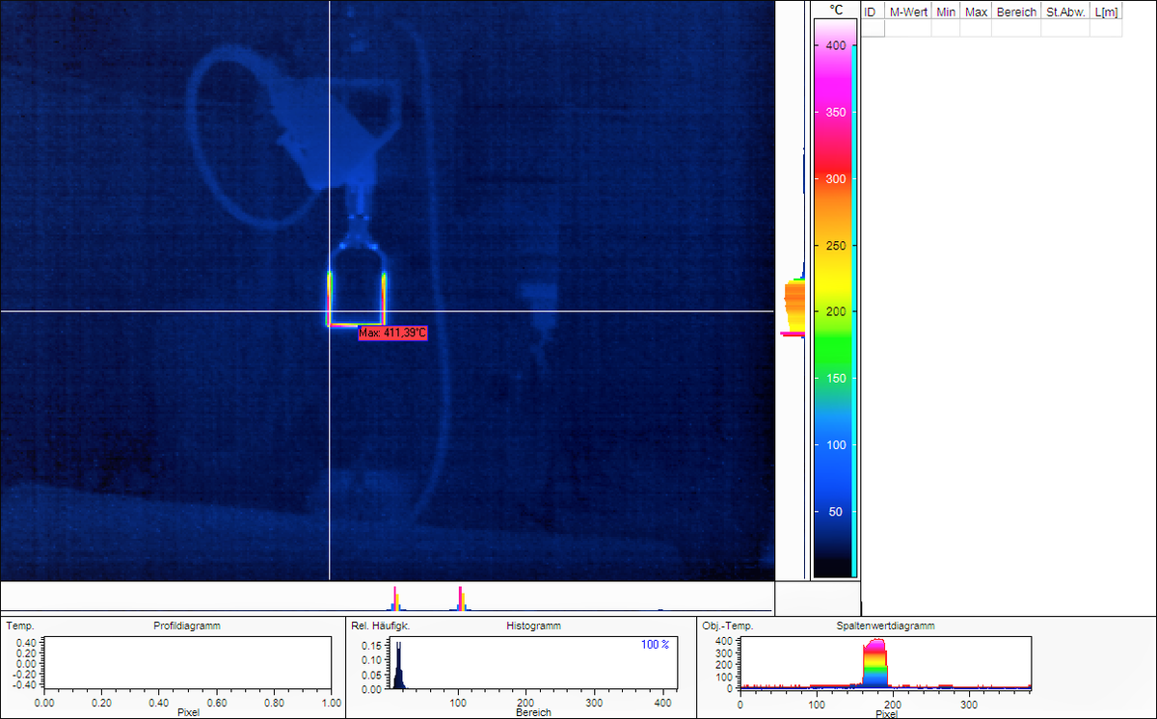The height and width of the screenshot is (719, 1157).
Task: Click the 400 mark on temperature scale
Action: pyautogui.click(x=835, y=46)
